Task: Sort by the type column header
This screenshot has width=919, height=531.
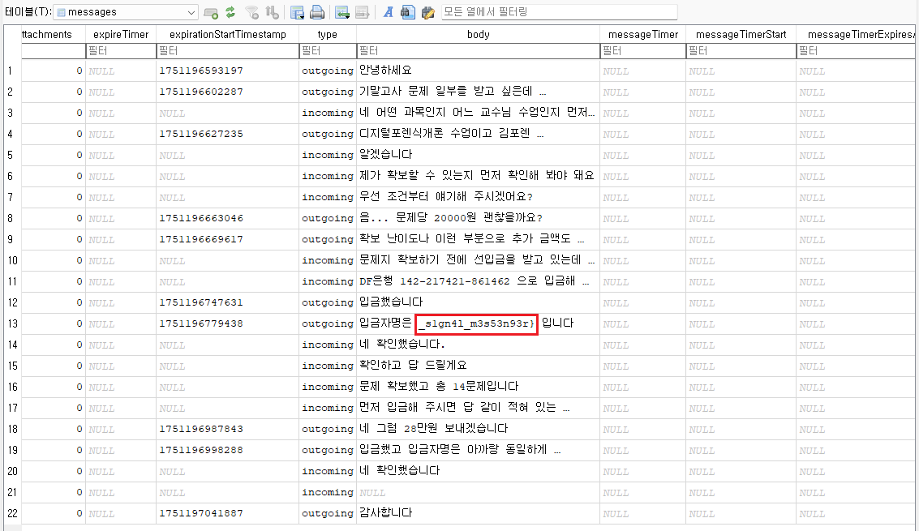Action: pyautogui.click(x=327, y=35)
